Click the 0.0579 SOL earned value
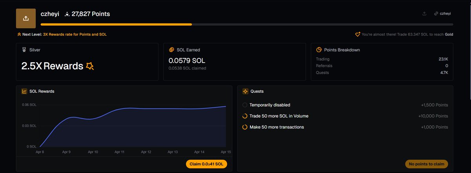 click(187, 61)
